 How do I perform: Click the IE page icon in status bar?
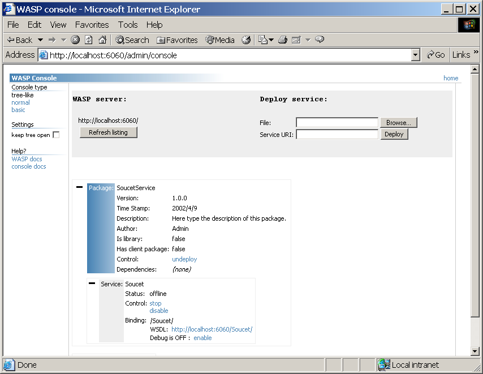point(8,365)
